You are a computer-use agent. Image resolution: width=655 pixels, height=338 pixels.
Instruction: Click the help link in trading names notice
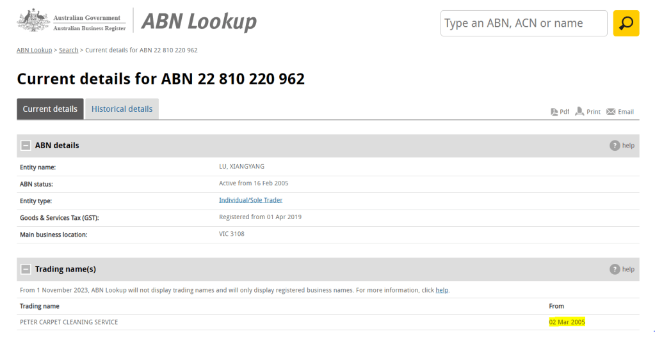tap(442, 290)
